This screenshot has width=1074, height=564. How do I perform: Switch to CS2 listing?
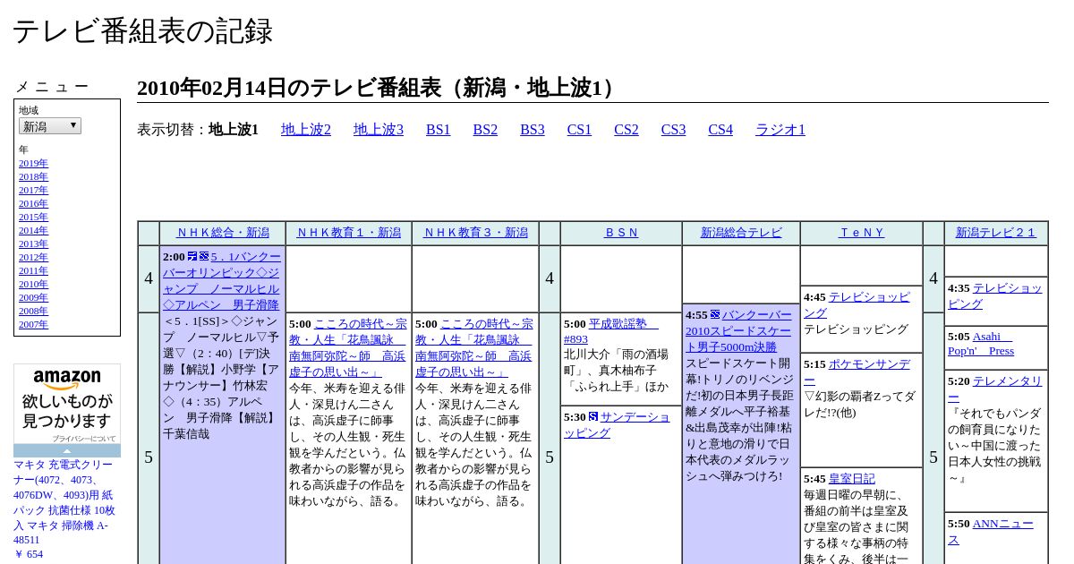click(x=626, y=130)
